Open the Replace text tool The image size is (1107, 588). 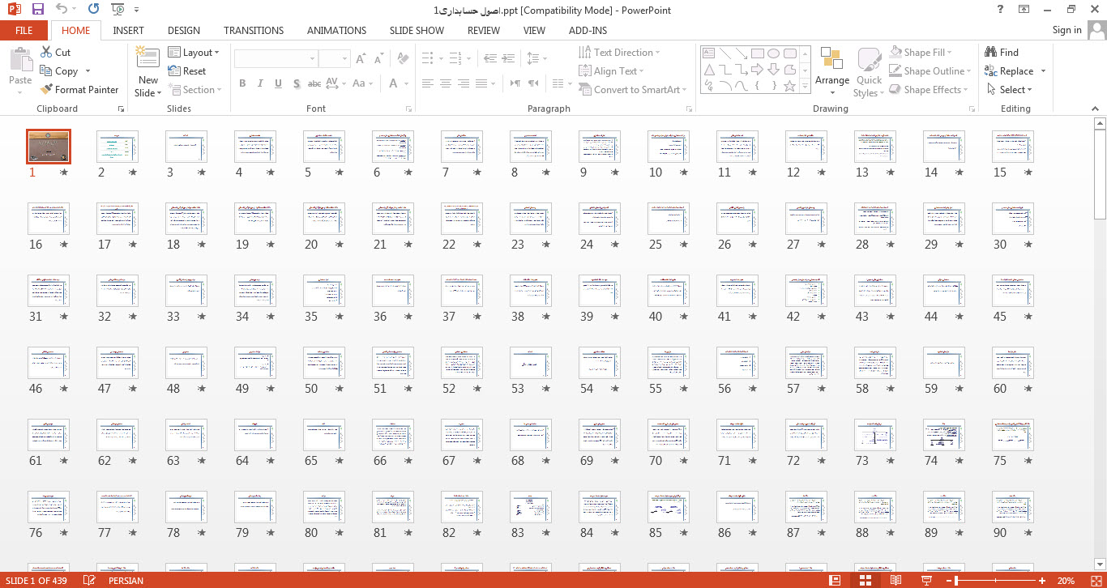[1009, 70]
